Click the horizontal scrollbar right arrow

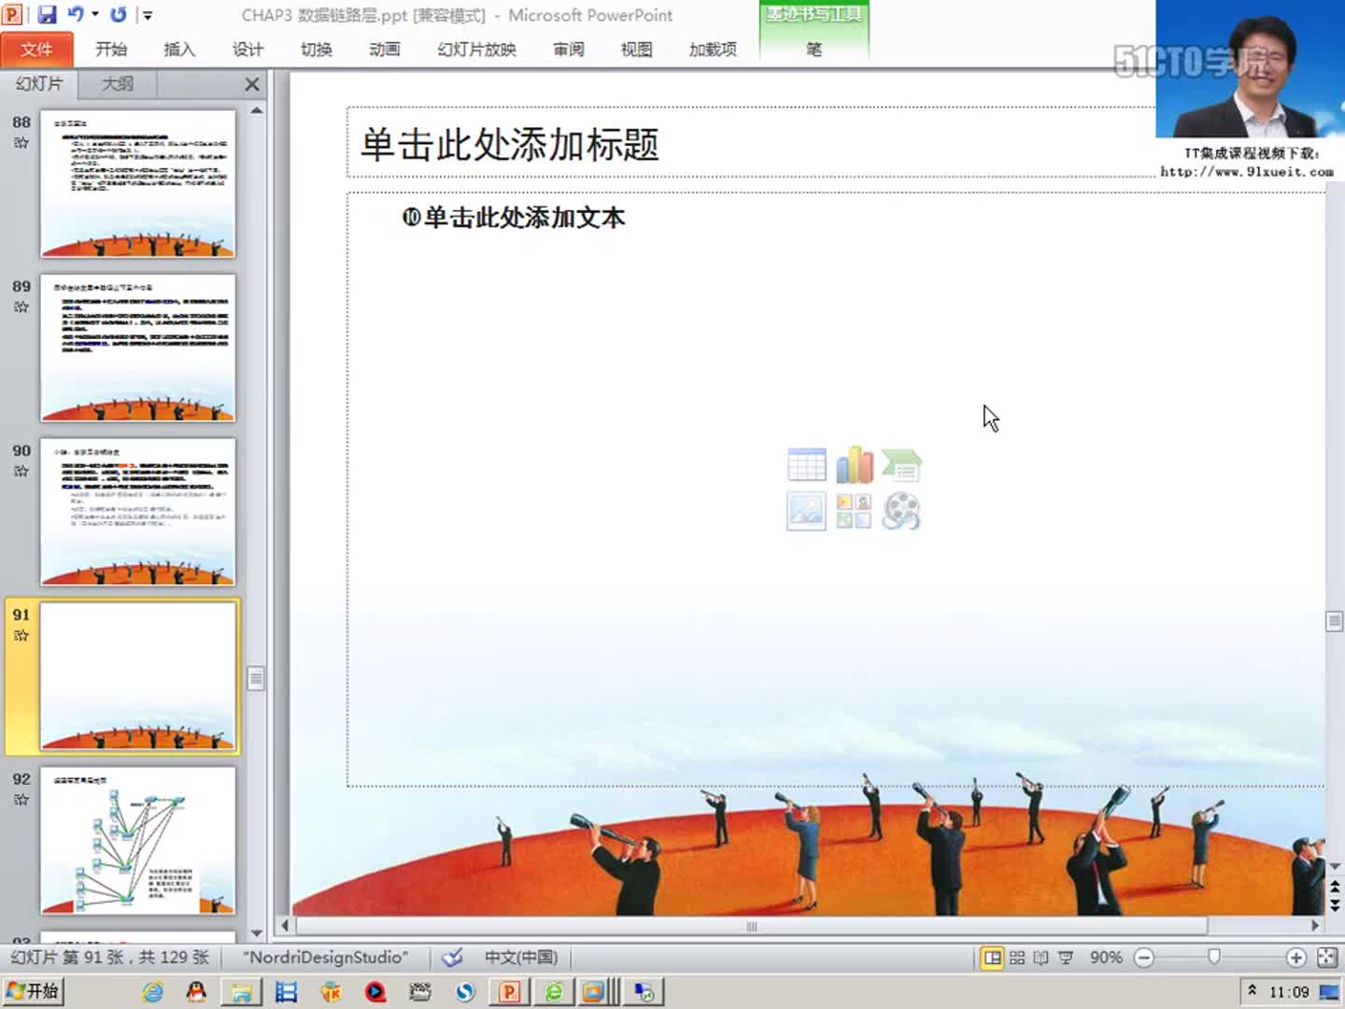click(x=1315, y=926)
